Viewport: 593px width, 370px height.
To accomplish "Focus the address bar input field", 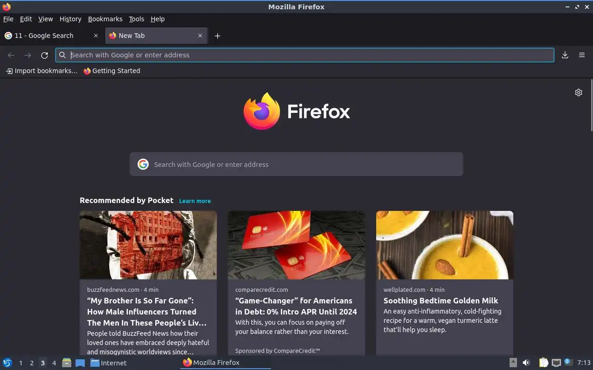I will click(305, 55).
